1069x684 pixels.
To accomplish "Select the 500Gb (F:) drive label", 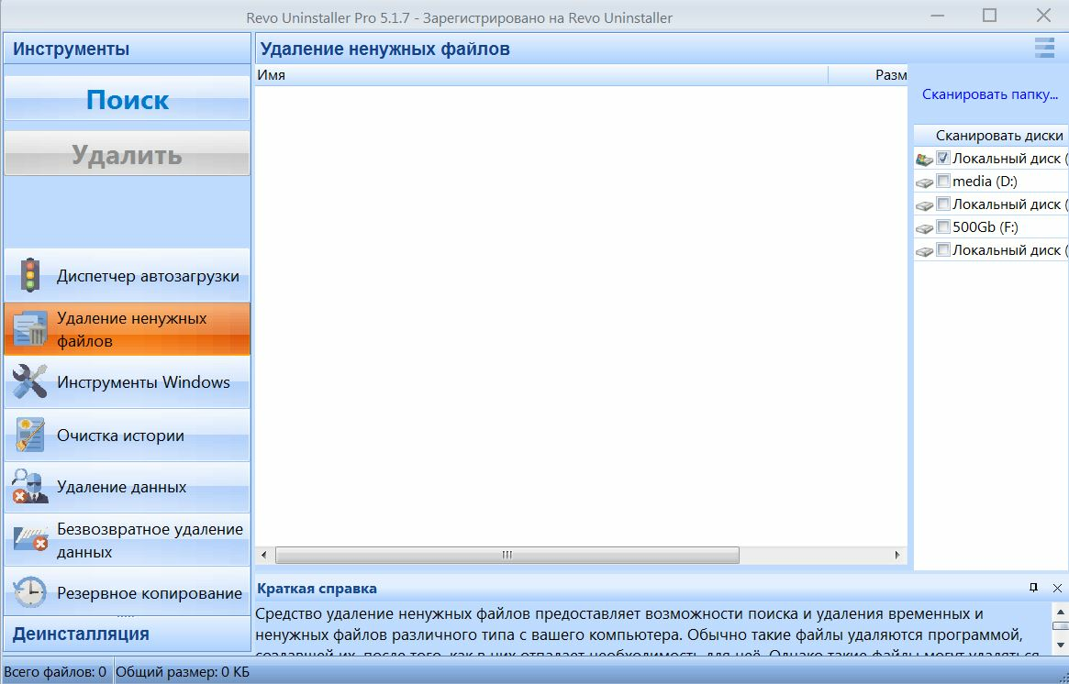I will pyautogui.click(x=985, y=226).
